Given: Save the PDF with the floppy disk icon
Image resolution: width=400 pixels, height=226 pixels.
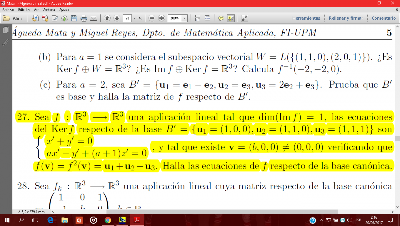Looking at the screenshot, I should (x=74, y=18).
